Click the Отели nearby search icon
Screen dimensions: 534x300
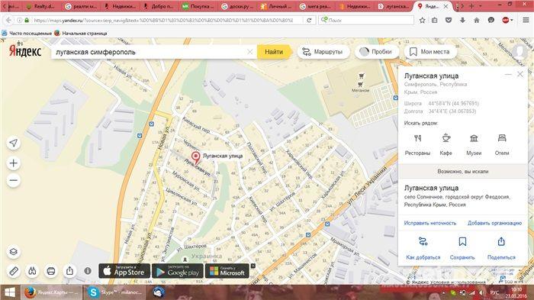click(502, 138)
